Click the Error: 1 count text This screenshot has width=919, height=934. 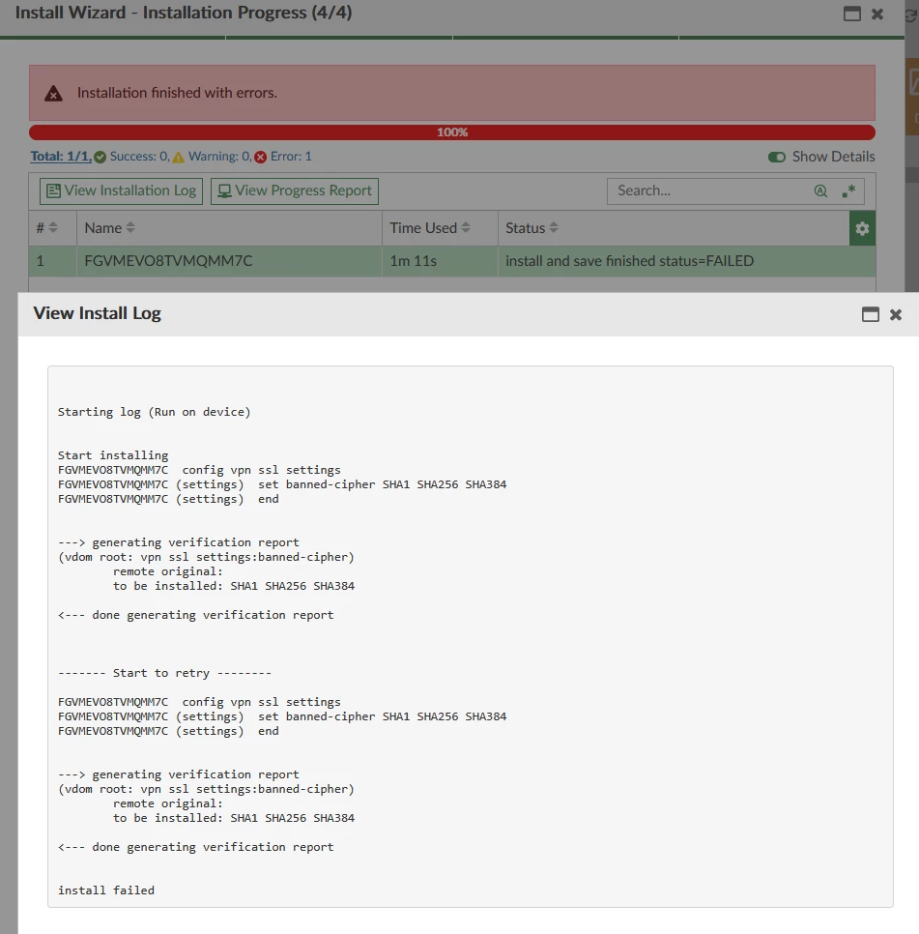(x=291, y=156)
